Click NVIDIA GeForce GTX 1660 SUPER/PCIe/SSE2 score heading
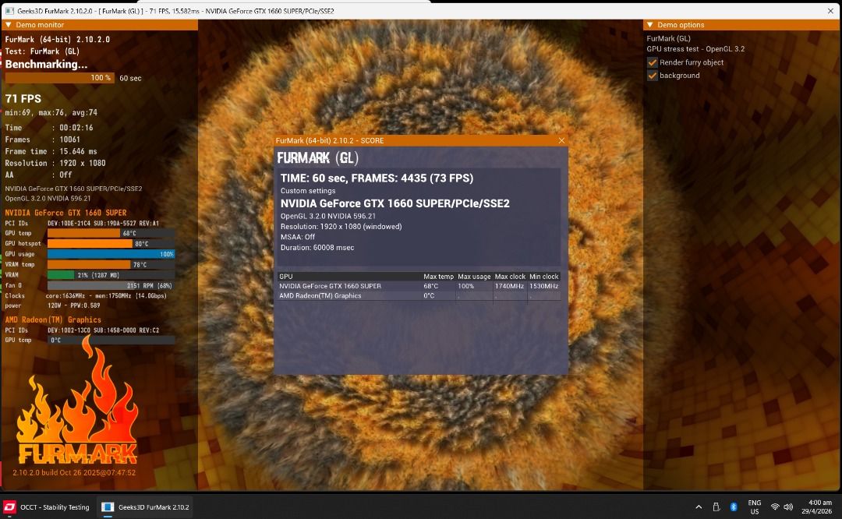This screenshot has width=842, height=519. coord(395,204)
